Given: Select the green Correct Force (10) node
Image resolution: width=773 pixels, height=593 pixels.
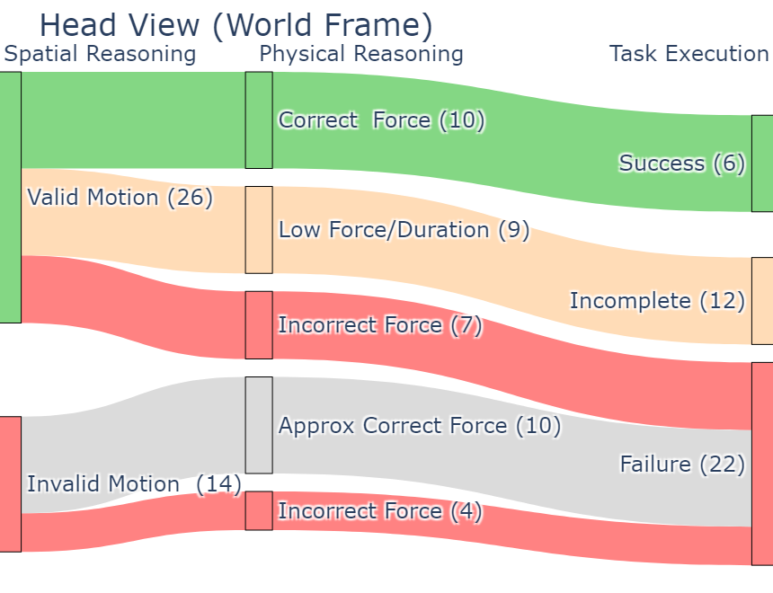Looking at the screenshot, I should 259,119.
